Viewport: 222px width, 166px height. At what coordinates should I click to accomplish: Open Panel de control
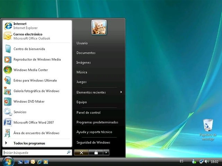[x=88, y=112]
